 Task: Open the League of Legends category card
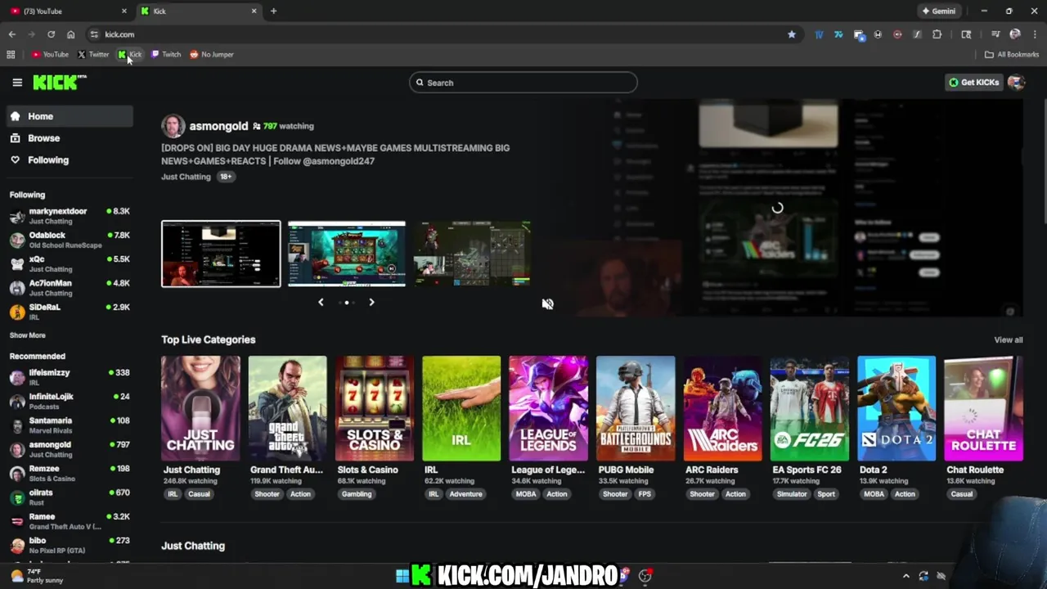tap(548, 408)
